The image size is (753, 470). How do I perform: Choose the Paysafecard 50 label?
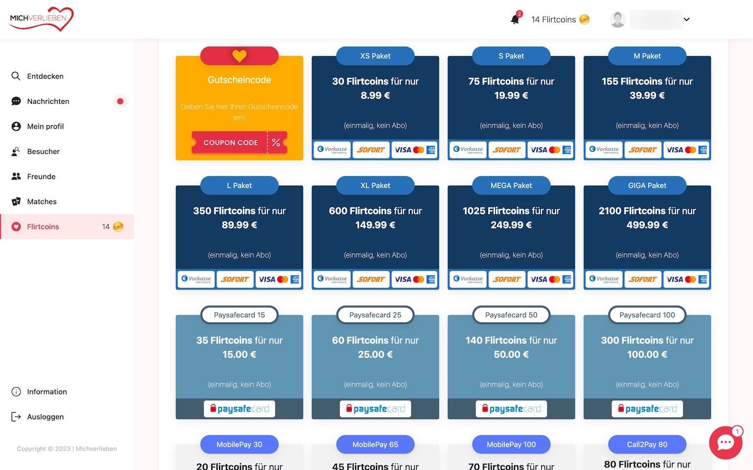[511, 315]
